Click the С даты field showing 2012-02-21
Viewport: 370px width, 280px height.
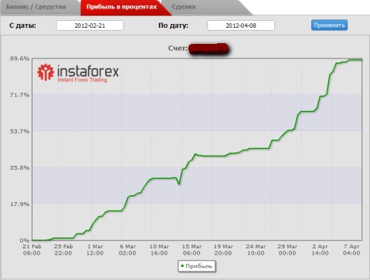coord(90,25)
